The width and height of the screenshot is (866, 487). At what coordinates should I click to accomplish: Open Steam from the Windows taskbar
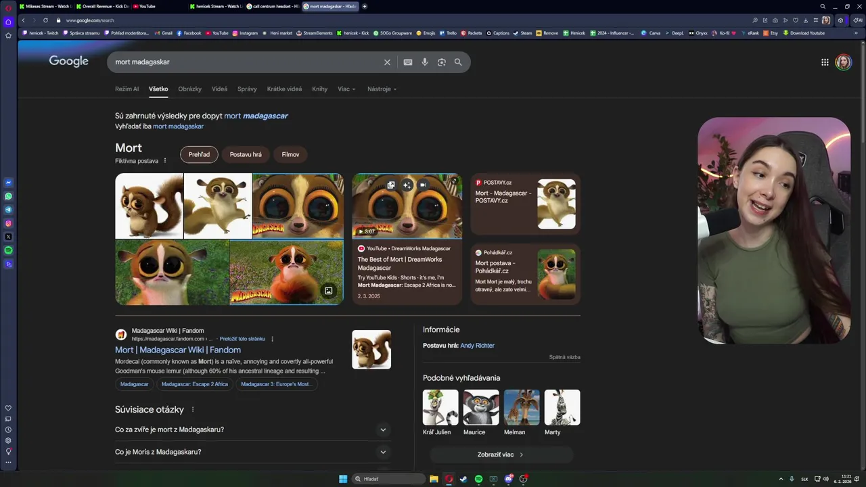463,479
